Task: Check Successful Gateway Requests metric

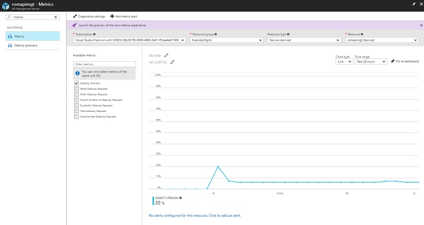Action: (77, 105)
